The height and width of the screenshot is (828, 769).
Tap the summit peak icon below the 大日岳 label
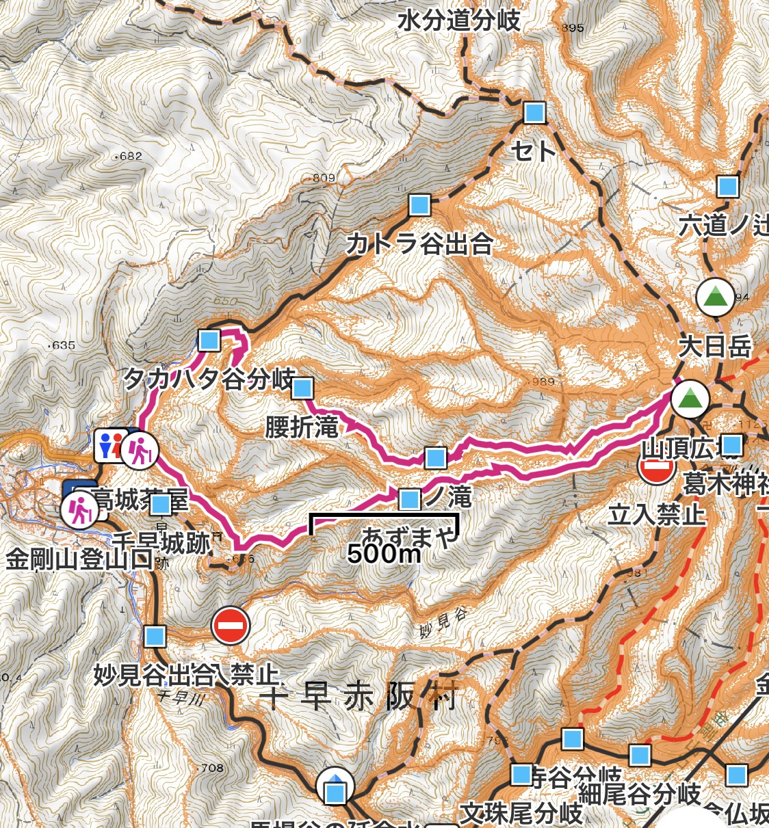690,399
